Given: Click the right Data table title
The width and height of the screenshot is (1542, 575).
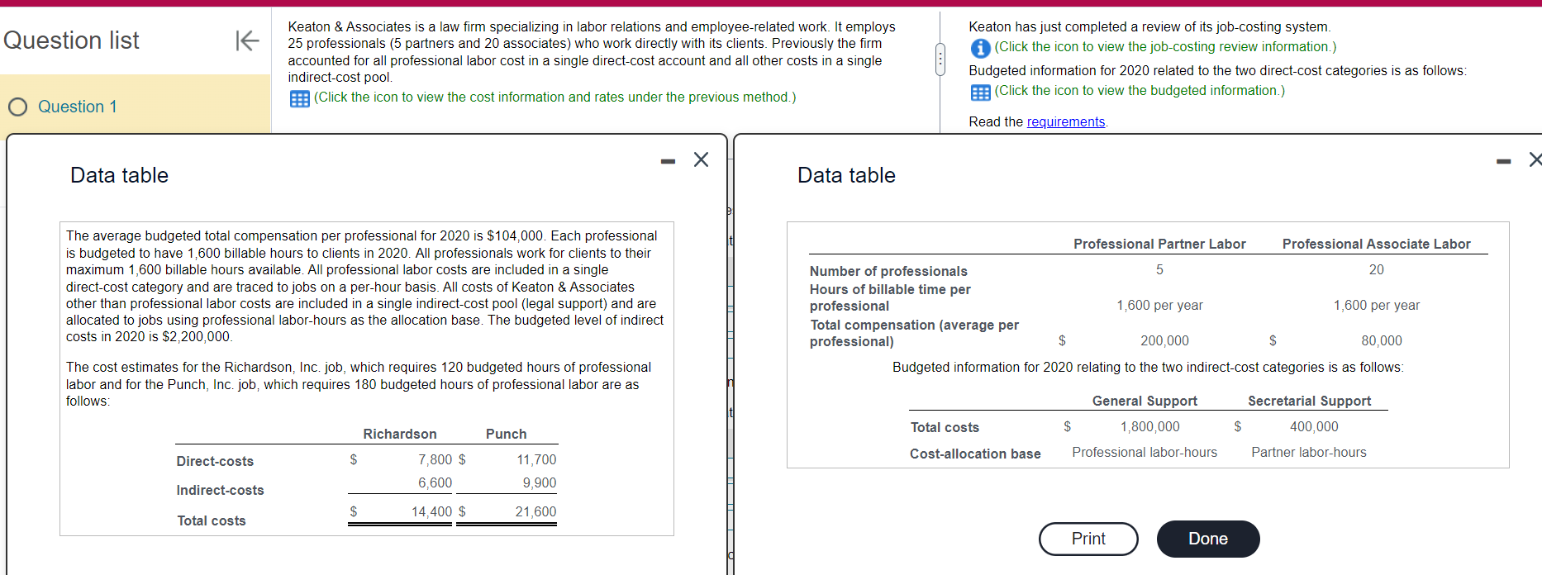Looking at the screenshot, I should click(x=846, y=175).
